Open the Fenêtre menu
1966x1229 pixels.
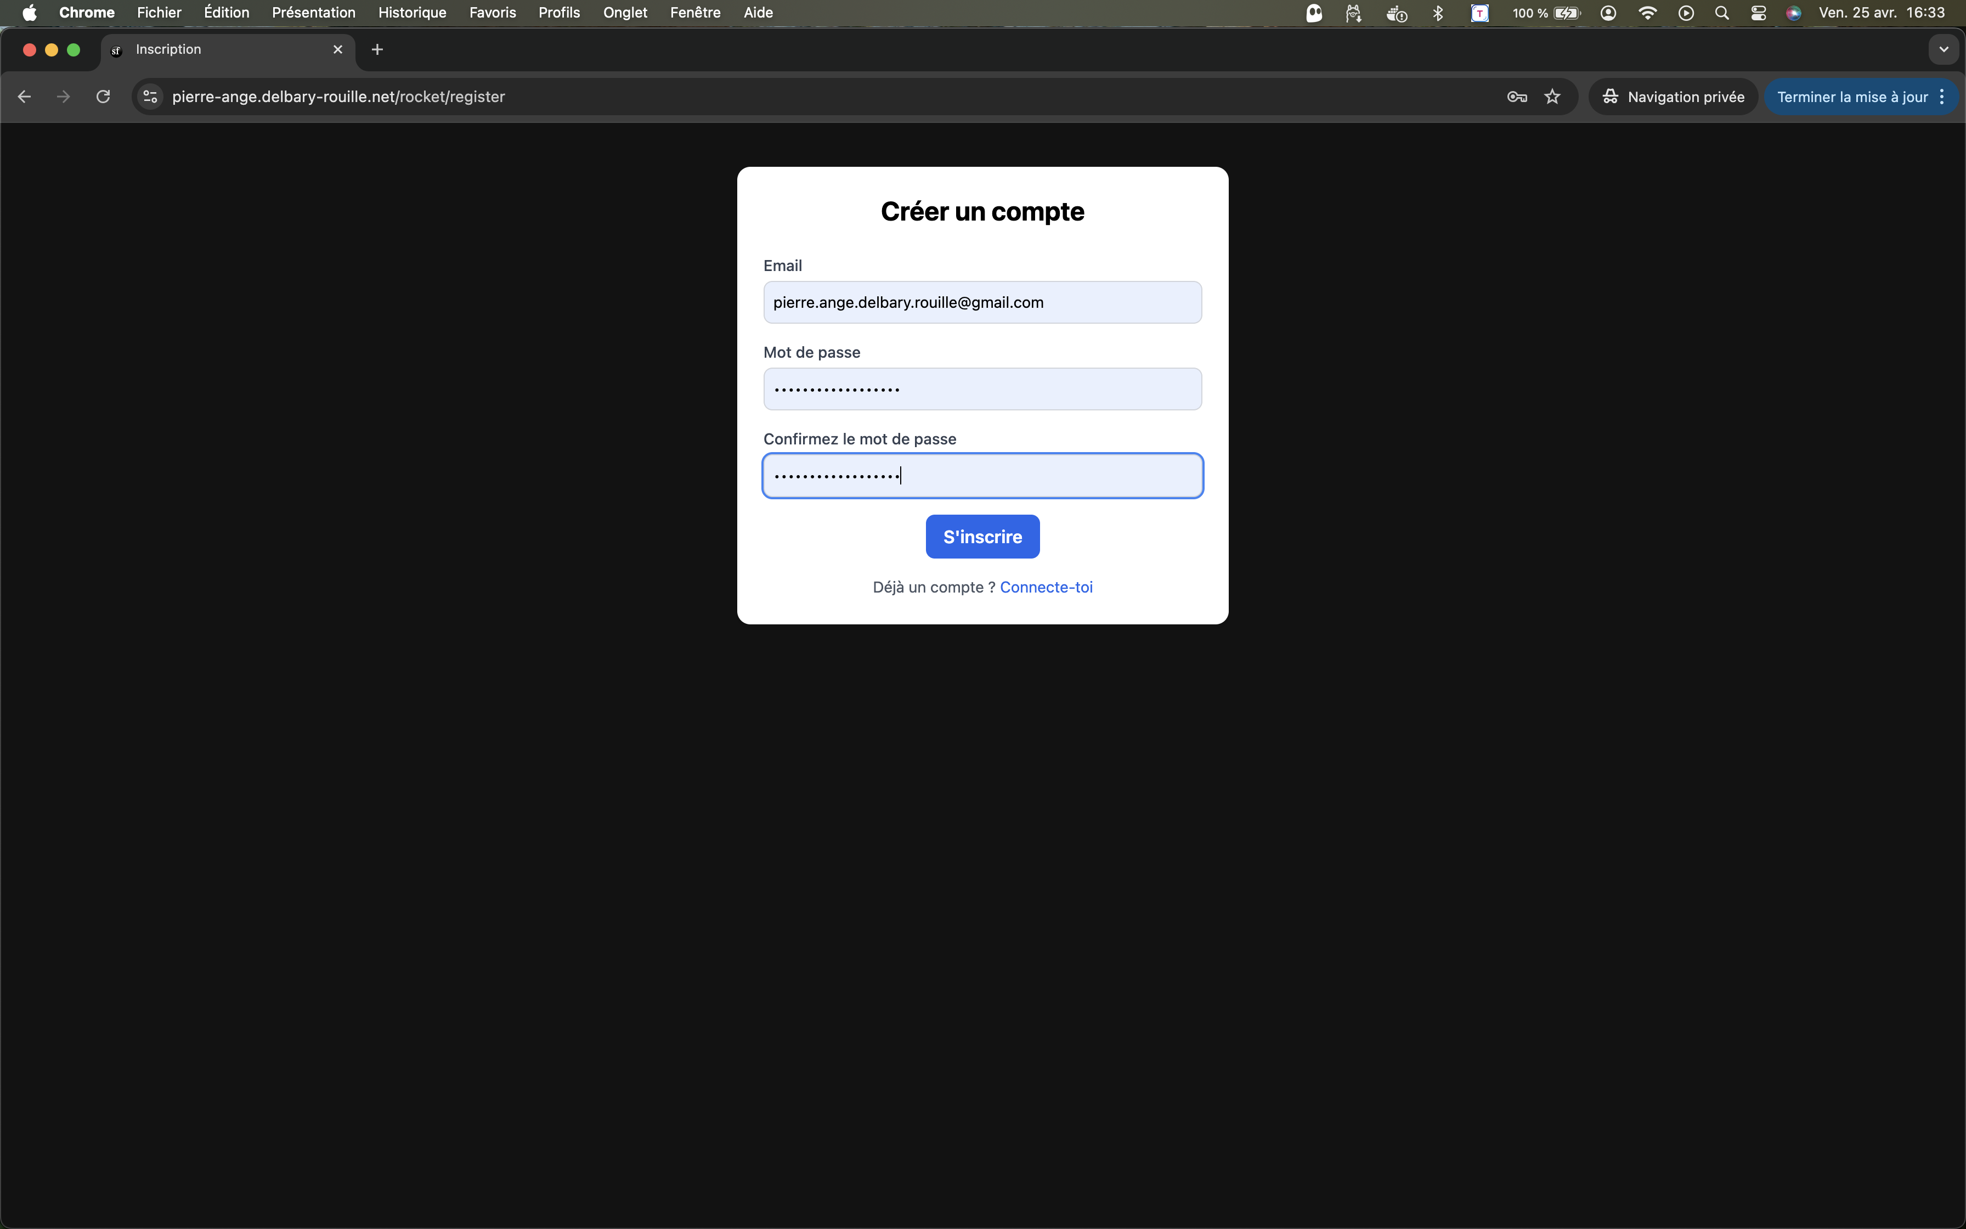coord(696,13)
